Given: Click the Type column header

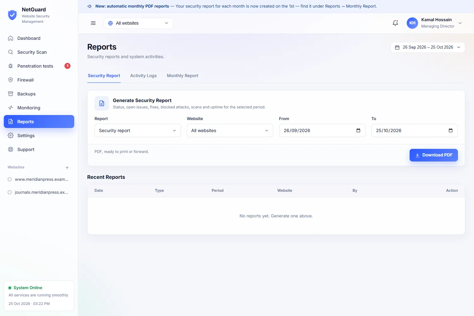Looking at the screenshot, I should (x=159, y=191).
